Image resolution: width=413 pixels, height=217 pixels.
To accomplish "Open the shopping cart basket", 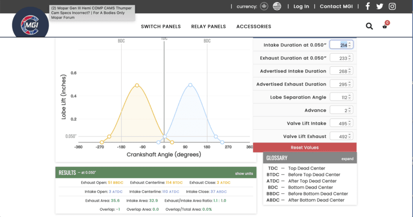I will [385, 26].
